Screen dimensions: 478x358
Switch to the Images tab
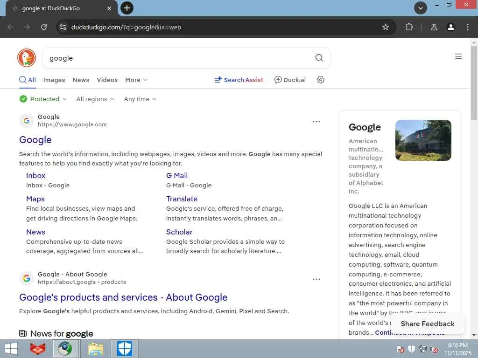click(54, 80)
